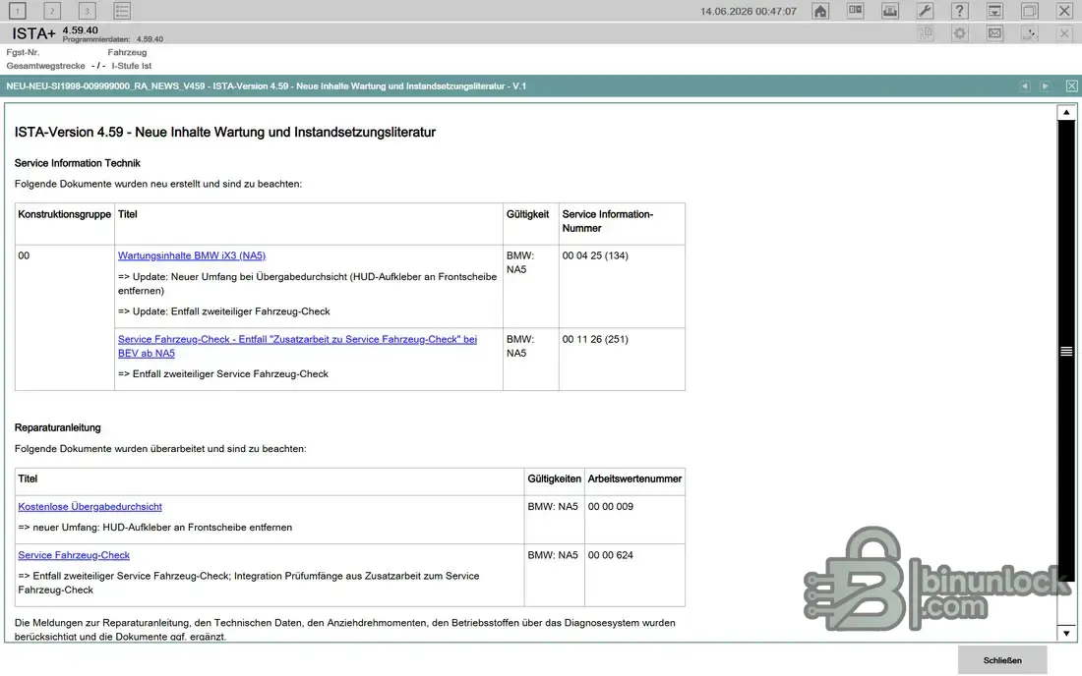Open the operations list icon
This screenshot has height=676, width=1082.
pos(122,11)
